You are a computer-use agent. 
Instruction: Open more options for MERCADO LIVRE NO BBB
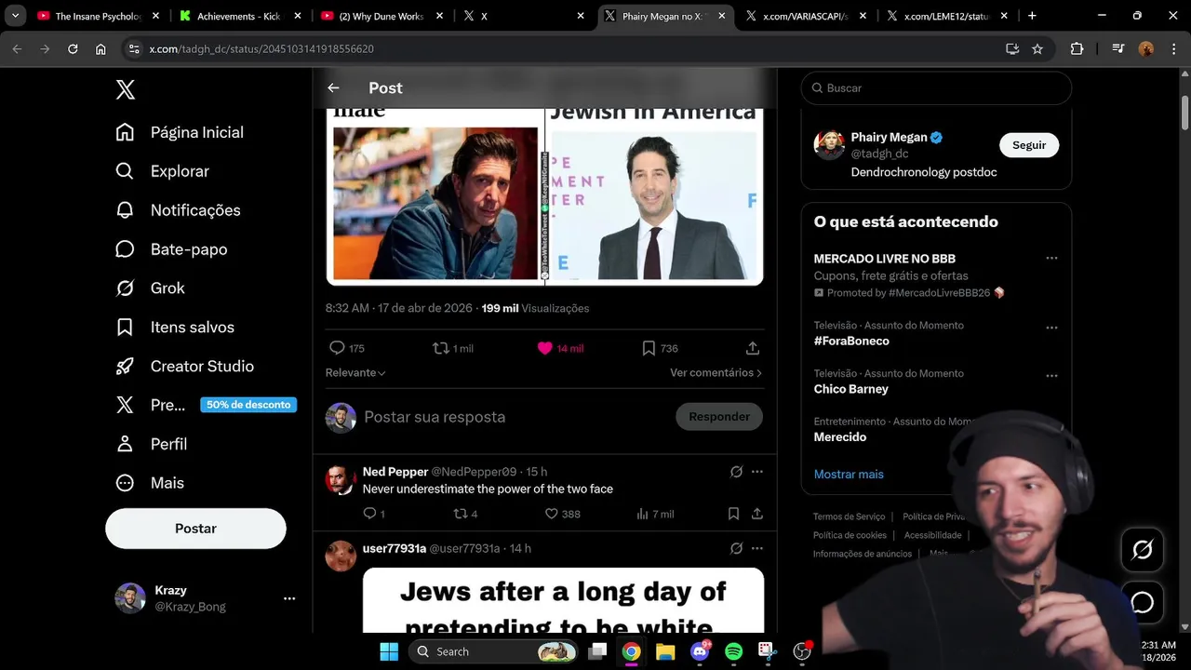point(1051,259)
